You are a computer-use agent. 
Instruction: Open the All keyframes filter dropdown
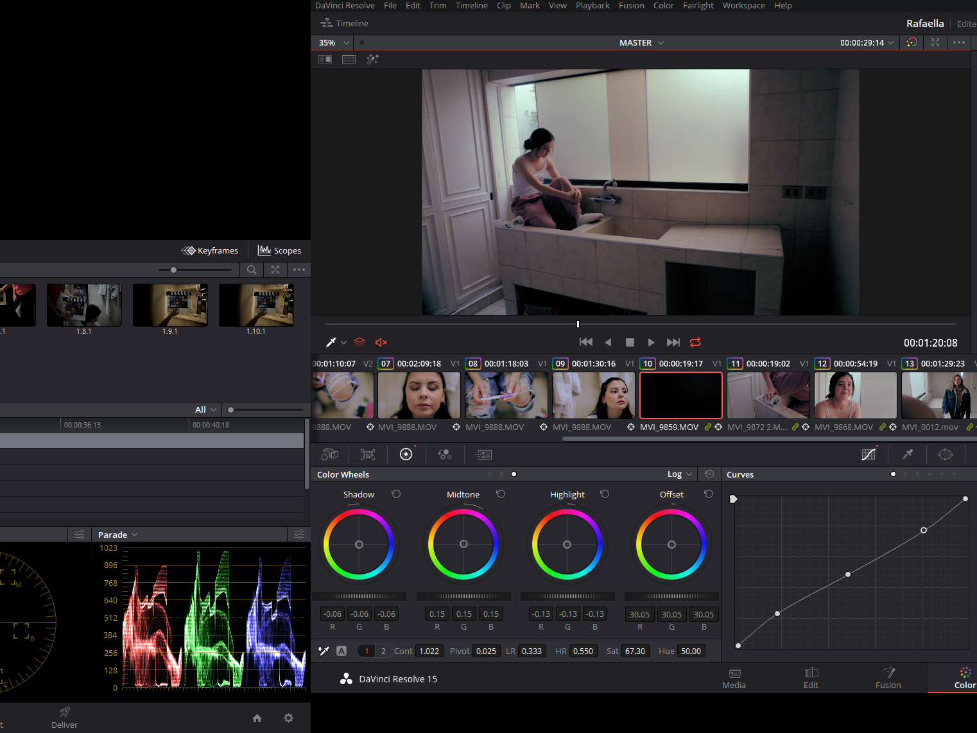pyautogui.click(x=205, y=410)
